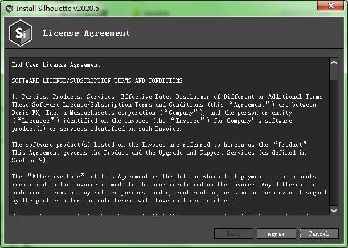Viewport: 348px width, 248px height.
Task: Click the paragraph starting '1. Parties; Products'
Action: pyautogui.click(x=167, y=113)
